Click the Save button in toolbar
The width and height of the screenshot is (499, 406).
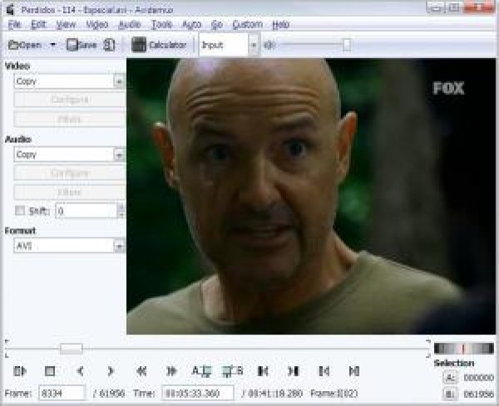point(82,45)
